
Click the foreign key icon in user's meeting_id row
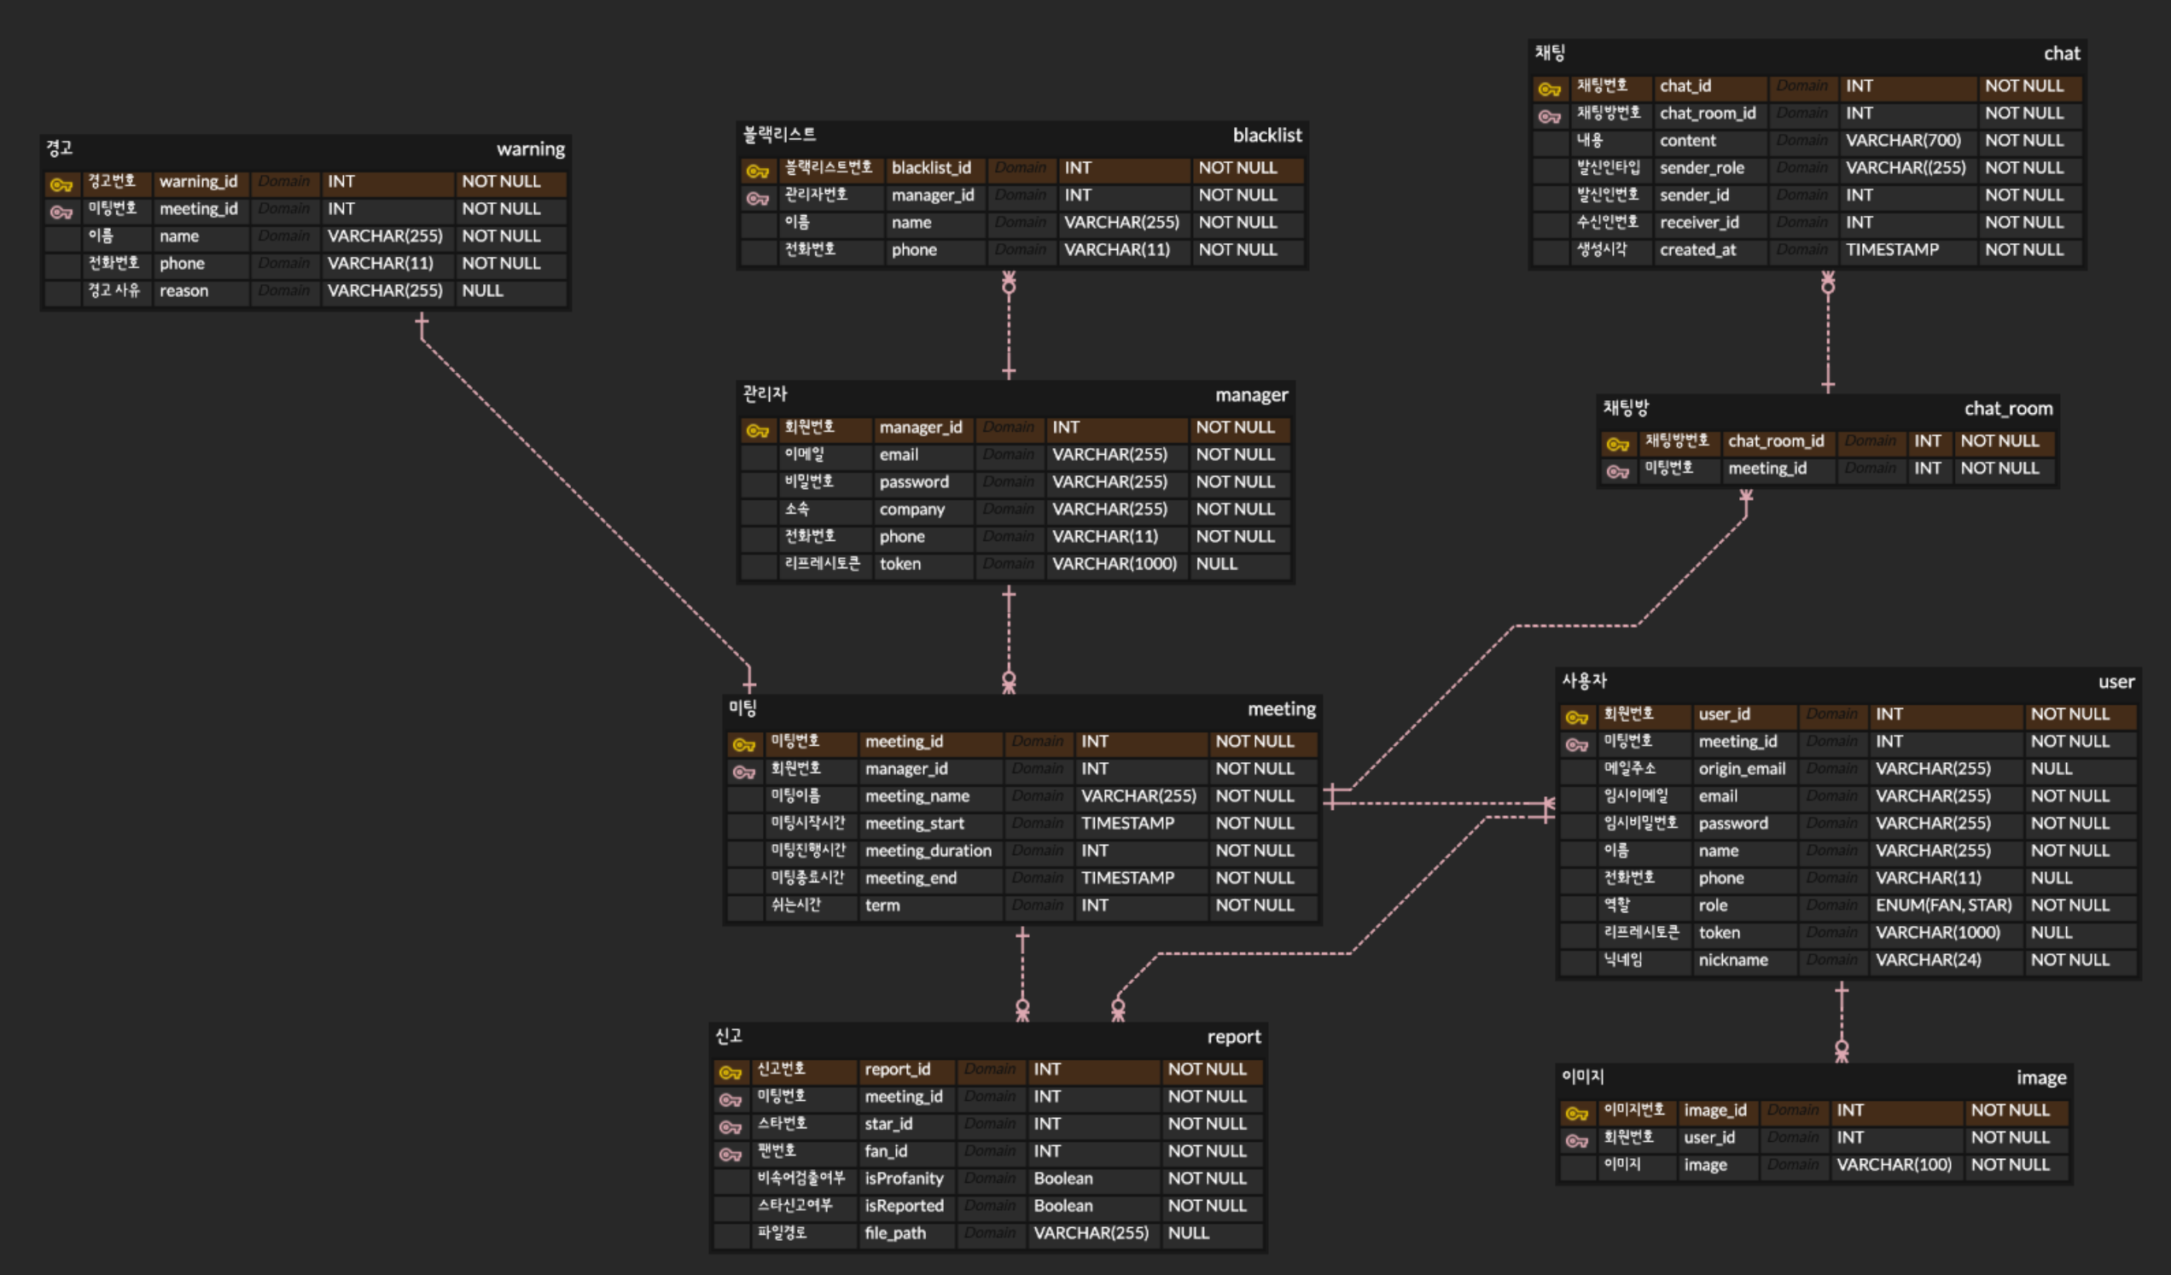pos(1576,744)
